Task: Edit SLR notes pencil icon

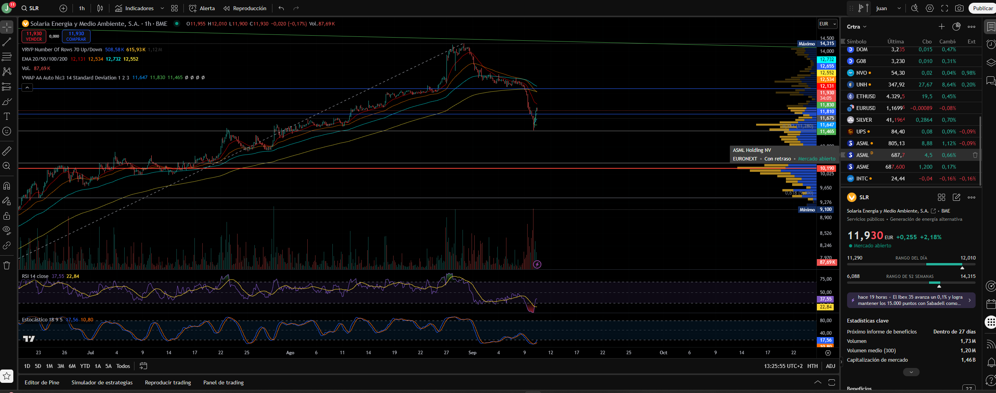Action: point(956,197)
